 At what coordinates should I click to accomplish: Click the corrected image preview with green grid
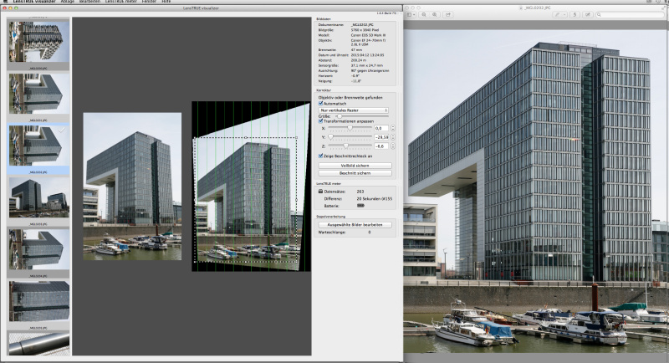tap(252, 186)
